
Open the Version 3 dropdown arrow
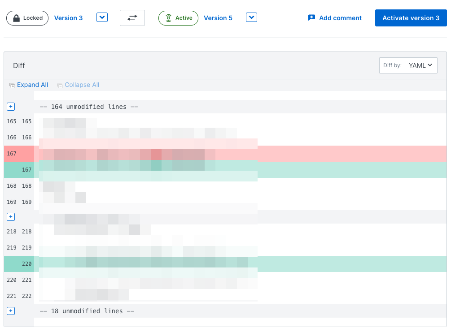(x=102, y=17)
